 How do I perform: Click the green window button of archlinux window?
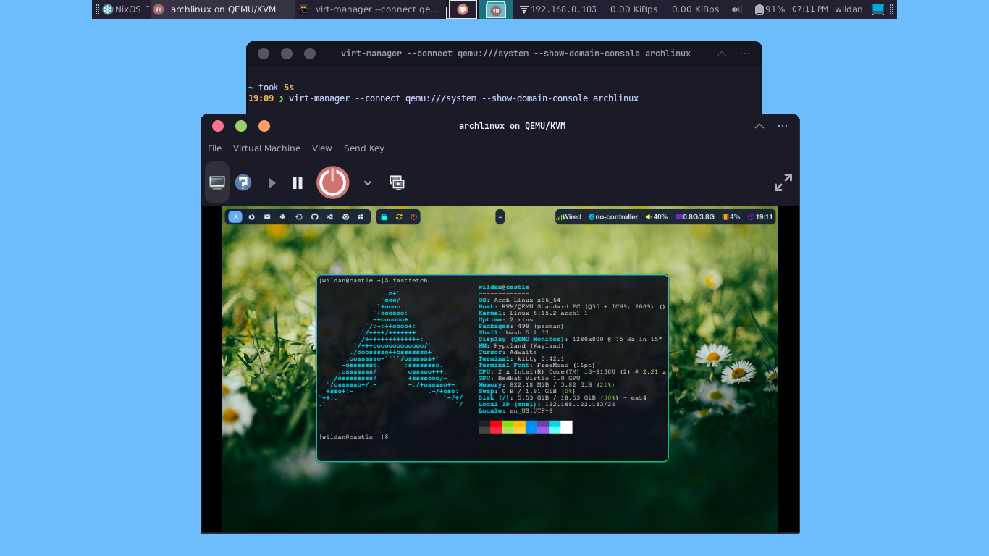coord(241,126)
